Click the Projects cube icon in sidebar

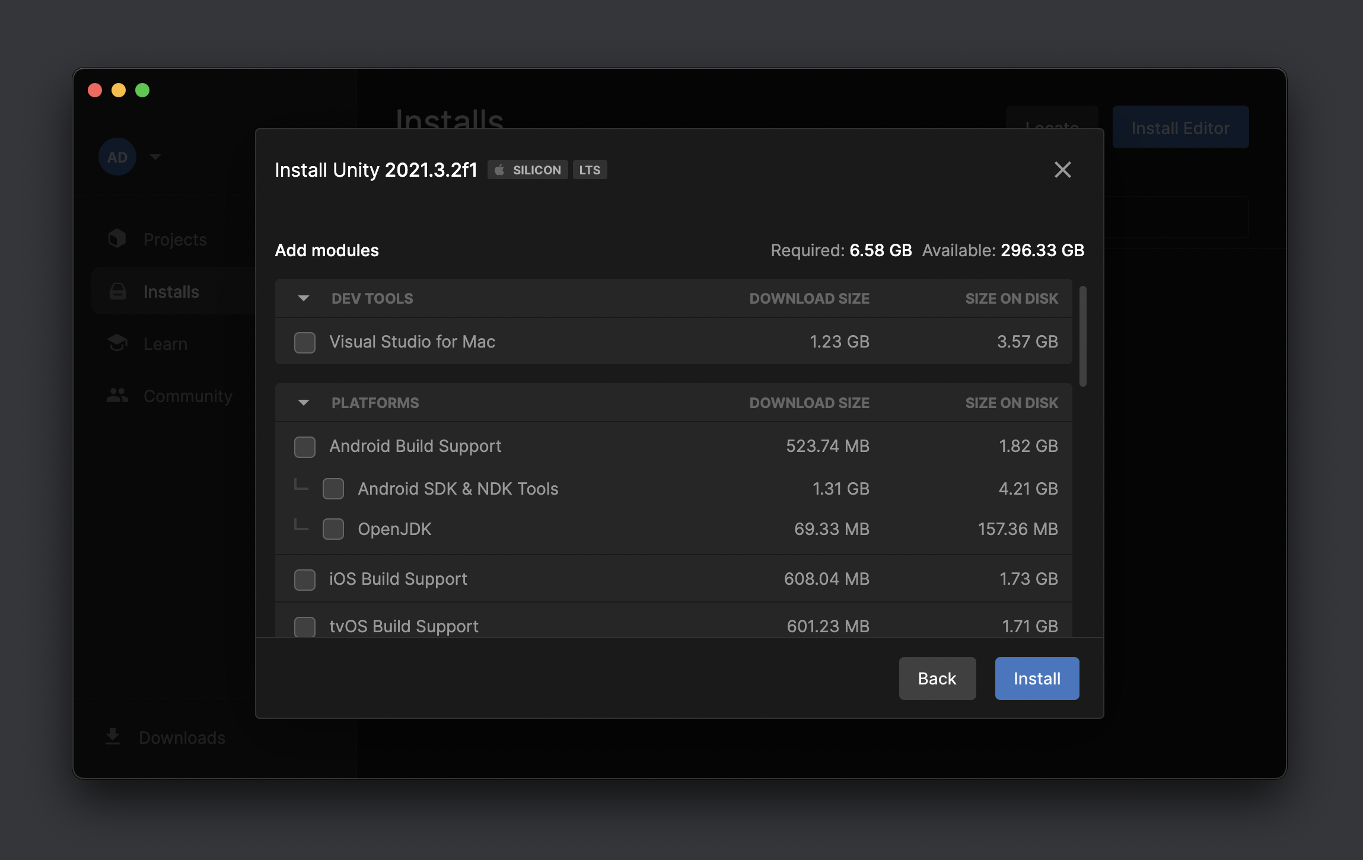click(117, 238)
